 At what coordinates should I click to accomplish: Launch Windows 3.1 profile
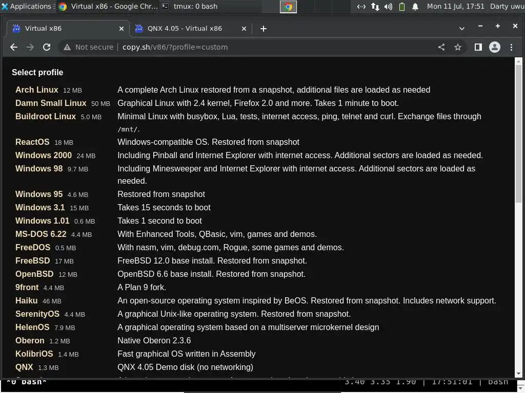pyautogui.click(x=40, y=208)
